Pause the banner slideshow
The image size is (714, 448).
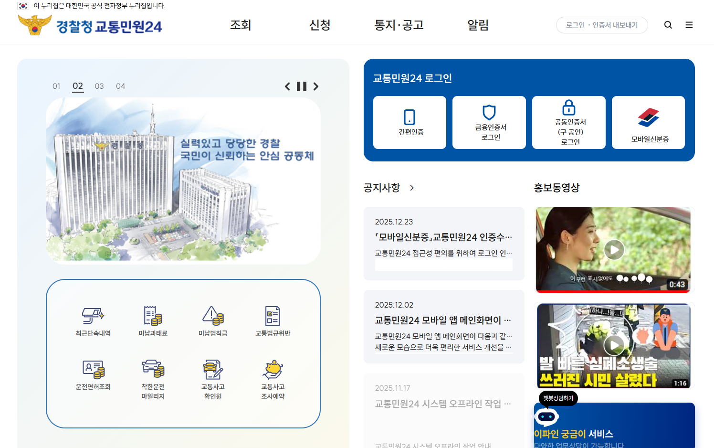coord(302,86)
